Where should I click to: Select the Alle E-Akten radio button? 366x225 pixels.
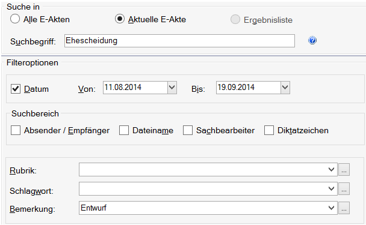point(15,19)
